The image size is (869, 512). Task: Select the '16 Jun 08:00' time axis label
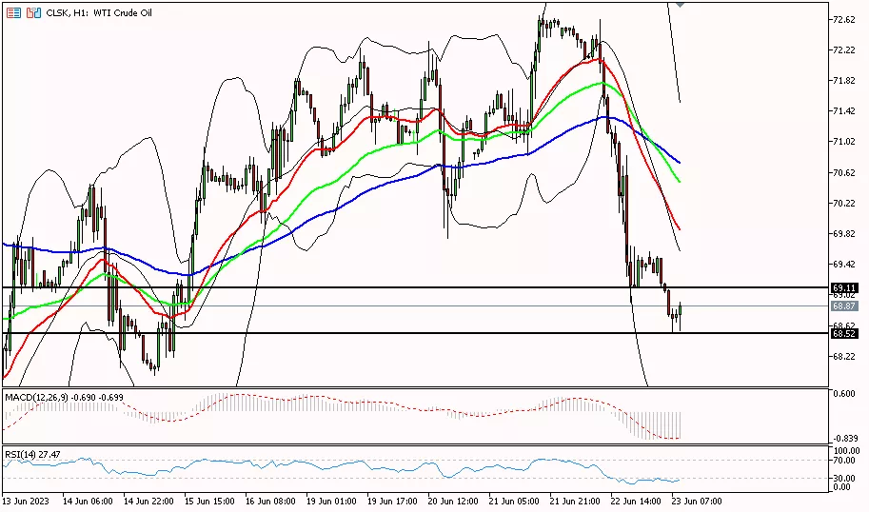(x=270, y=501)
